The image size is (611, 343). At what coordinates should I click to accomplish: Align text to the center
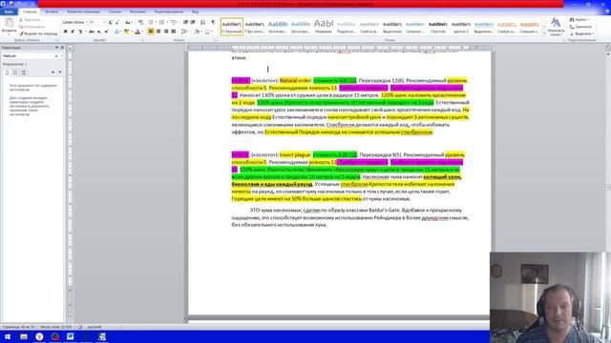[x=158, y=31]
